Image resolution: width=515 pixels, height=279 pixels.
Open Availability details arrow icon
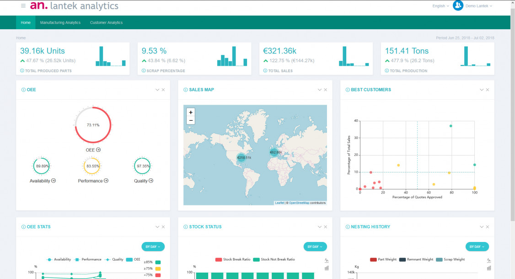pyautogui.click(x=54, y=181)
